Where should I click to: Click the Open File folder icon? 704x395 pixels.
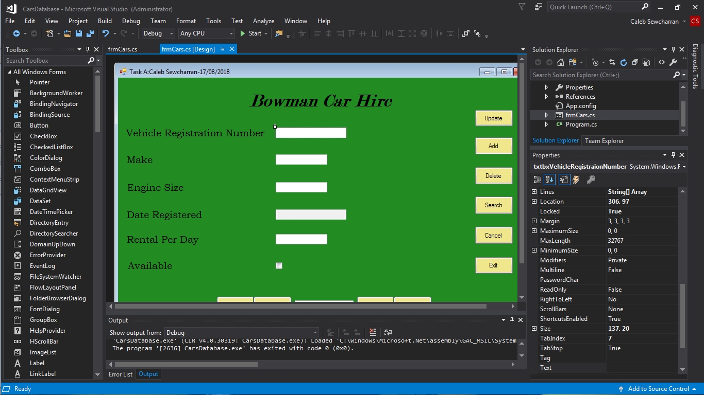pyautogui.click(x=68, y=33)
